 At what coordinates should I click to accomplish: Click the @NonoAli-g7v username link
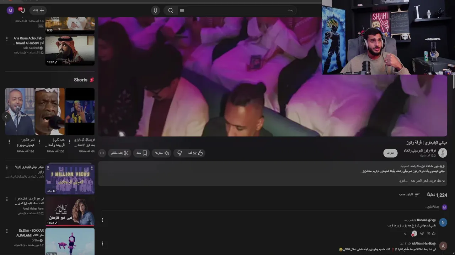click(x=426, y=220)
